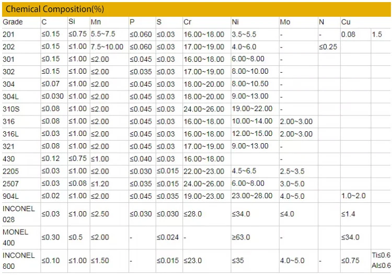Click the ≤0.030 carbon value for 304L
Viewport: 392px width, 275px height.
[53, 96]
